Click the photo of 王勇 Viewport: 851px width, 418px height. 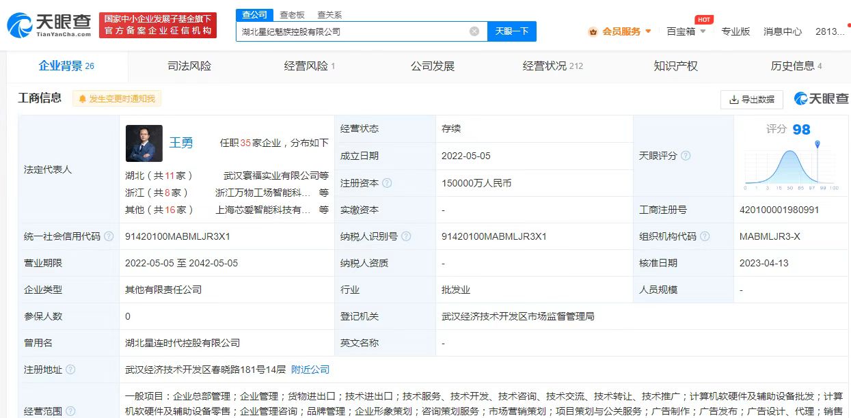point(144,143)
